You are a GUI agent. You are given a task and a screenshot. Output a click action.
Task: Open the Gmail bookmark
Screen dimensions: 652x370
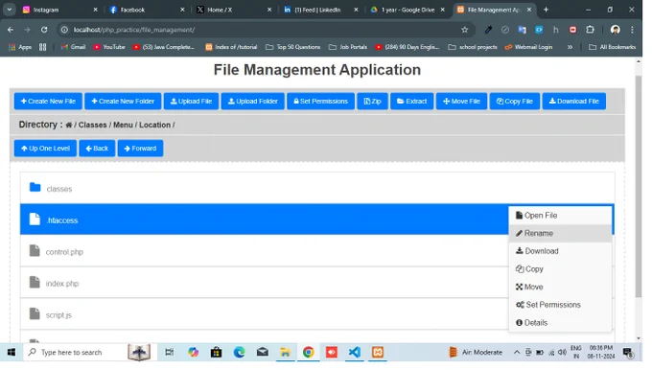[x=73, y=47]
